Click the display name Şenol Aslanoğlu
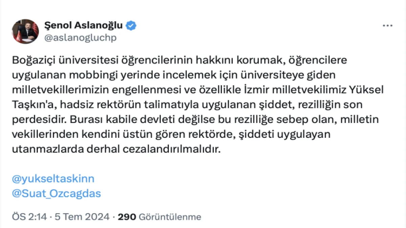406x228 pixels. pyautogui.click(x=84, y=25)
